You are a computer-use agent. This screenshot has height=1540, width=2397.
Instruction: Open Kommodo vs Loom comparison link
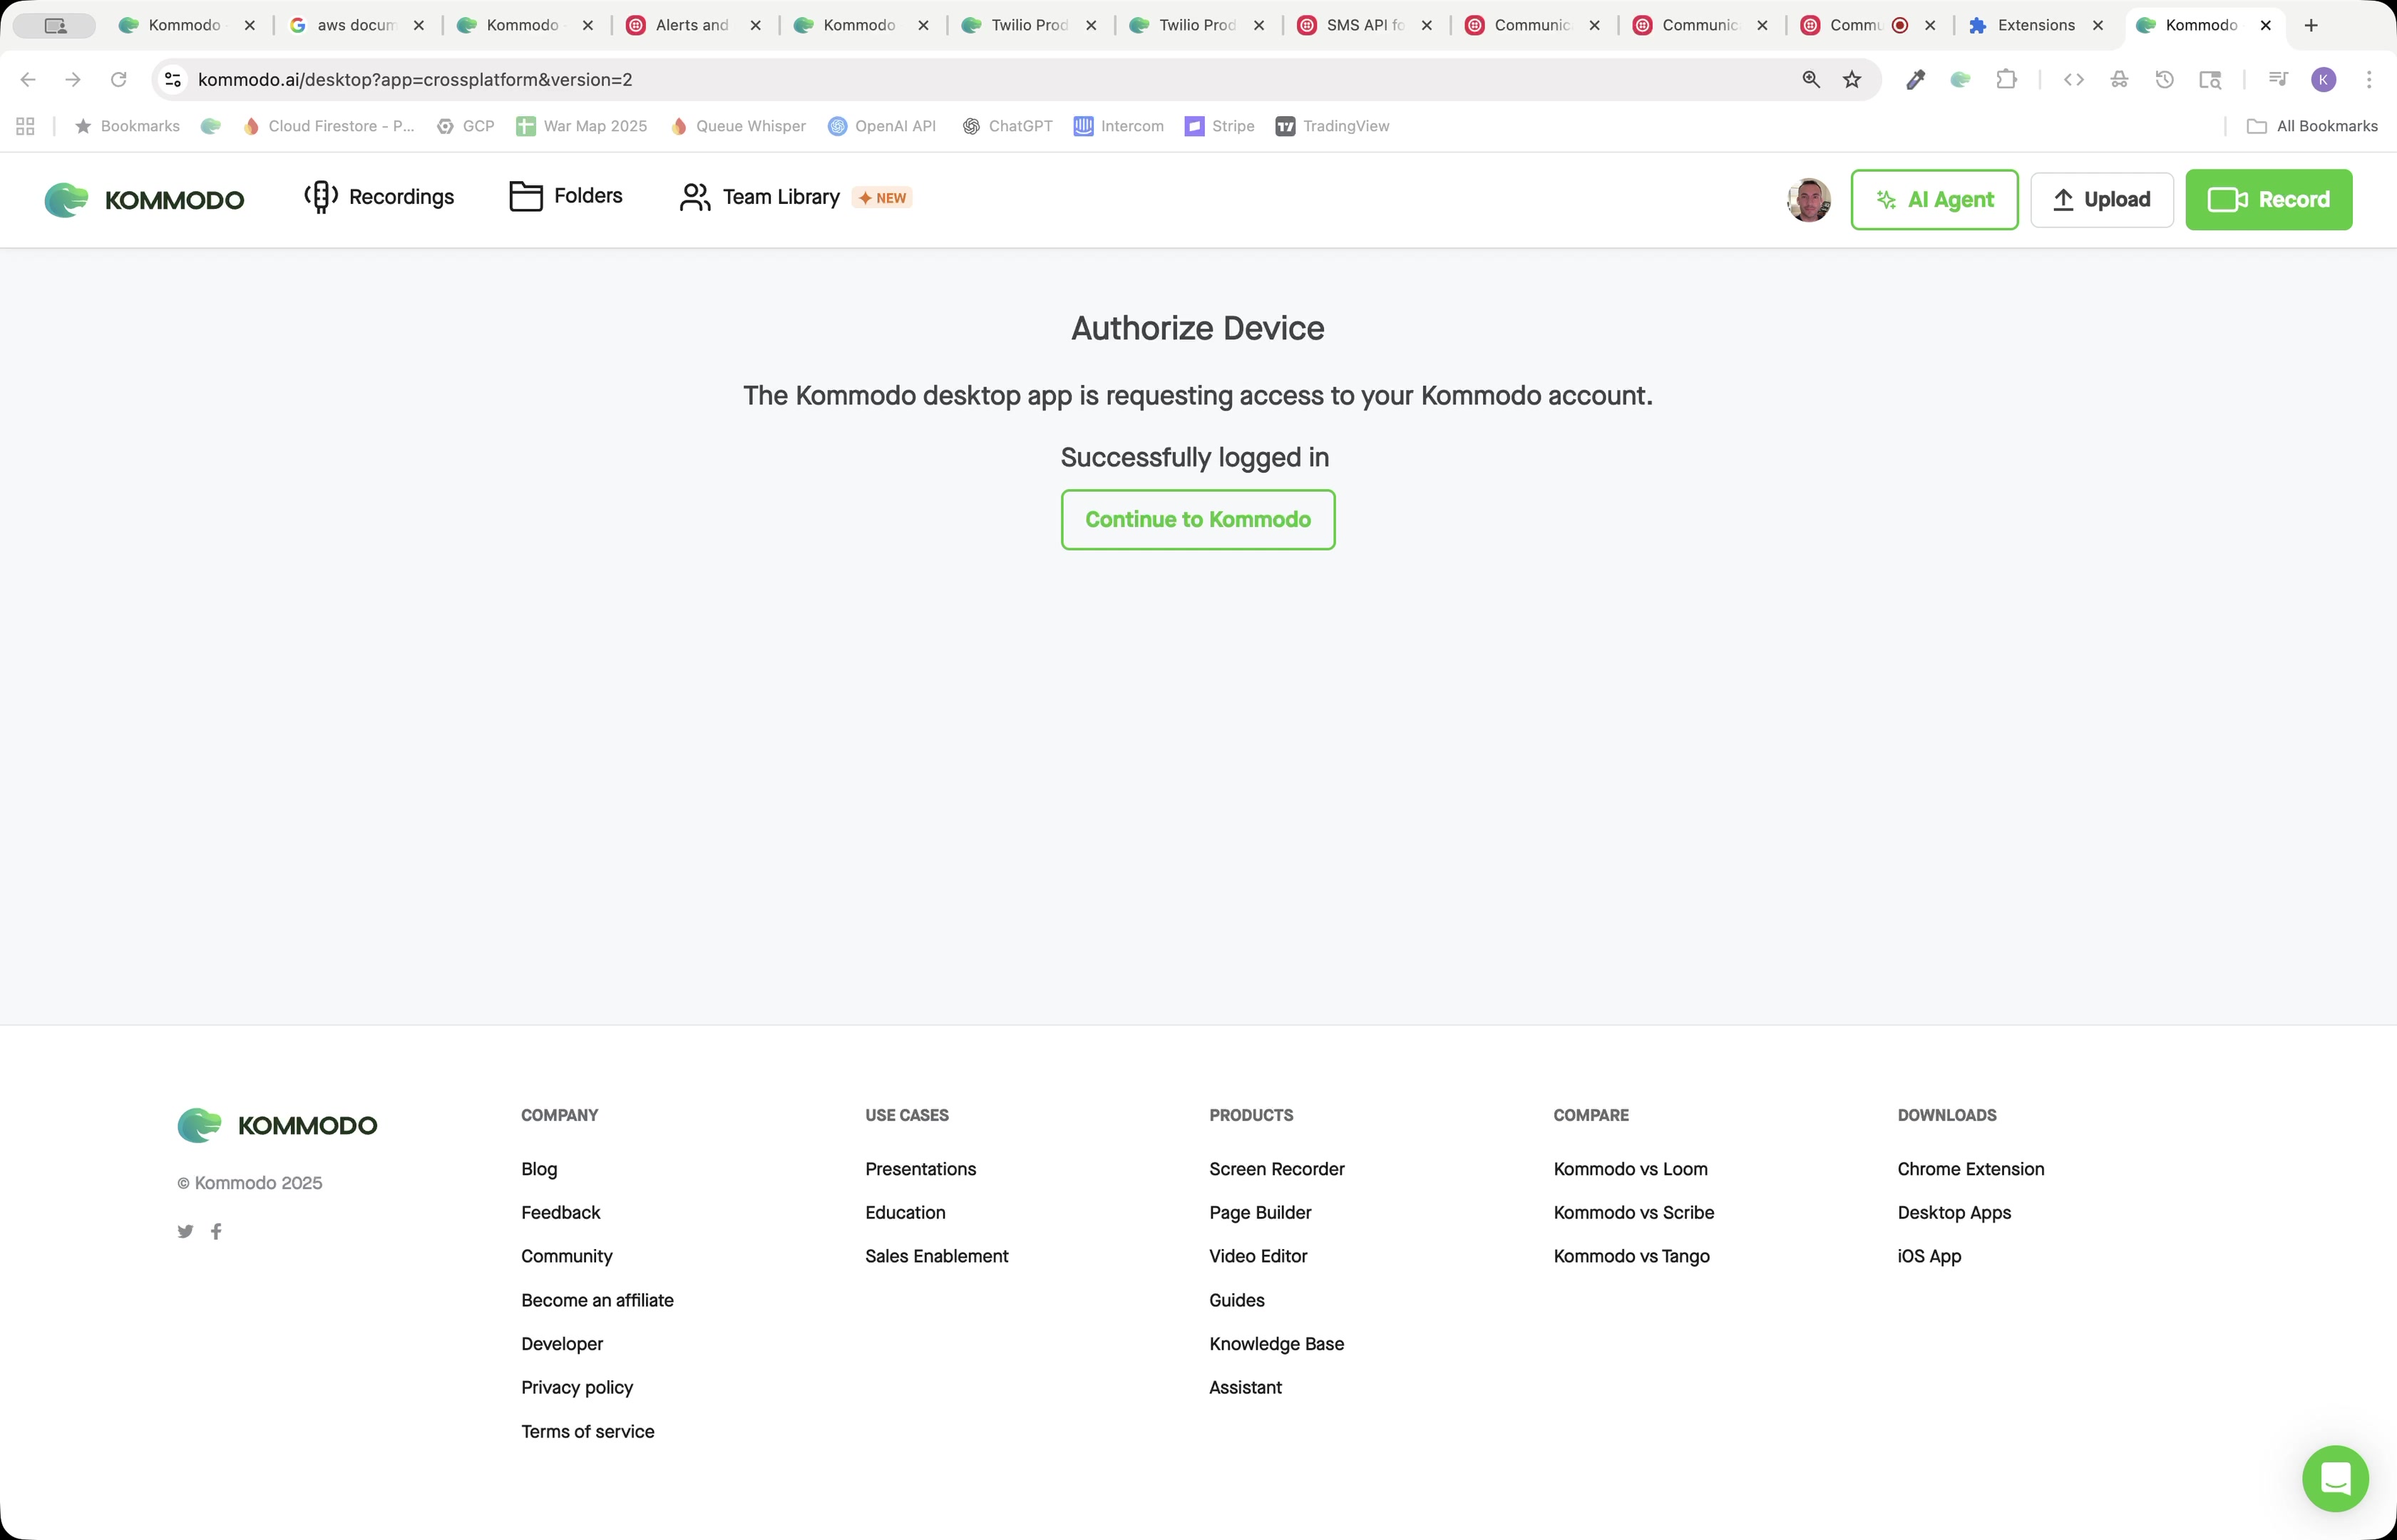tap(1631, 1169)
